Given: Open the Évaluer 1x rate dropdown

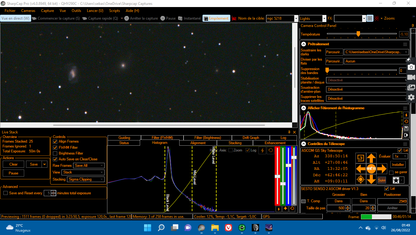Looking at the screenshot, I should (400, 156).
